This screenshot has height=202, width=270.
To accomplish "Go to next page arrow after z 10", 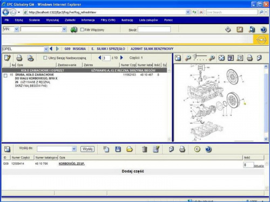I will coord(122,58).
